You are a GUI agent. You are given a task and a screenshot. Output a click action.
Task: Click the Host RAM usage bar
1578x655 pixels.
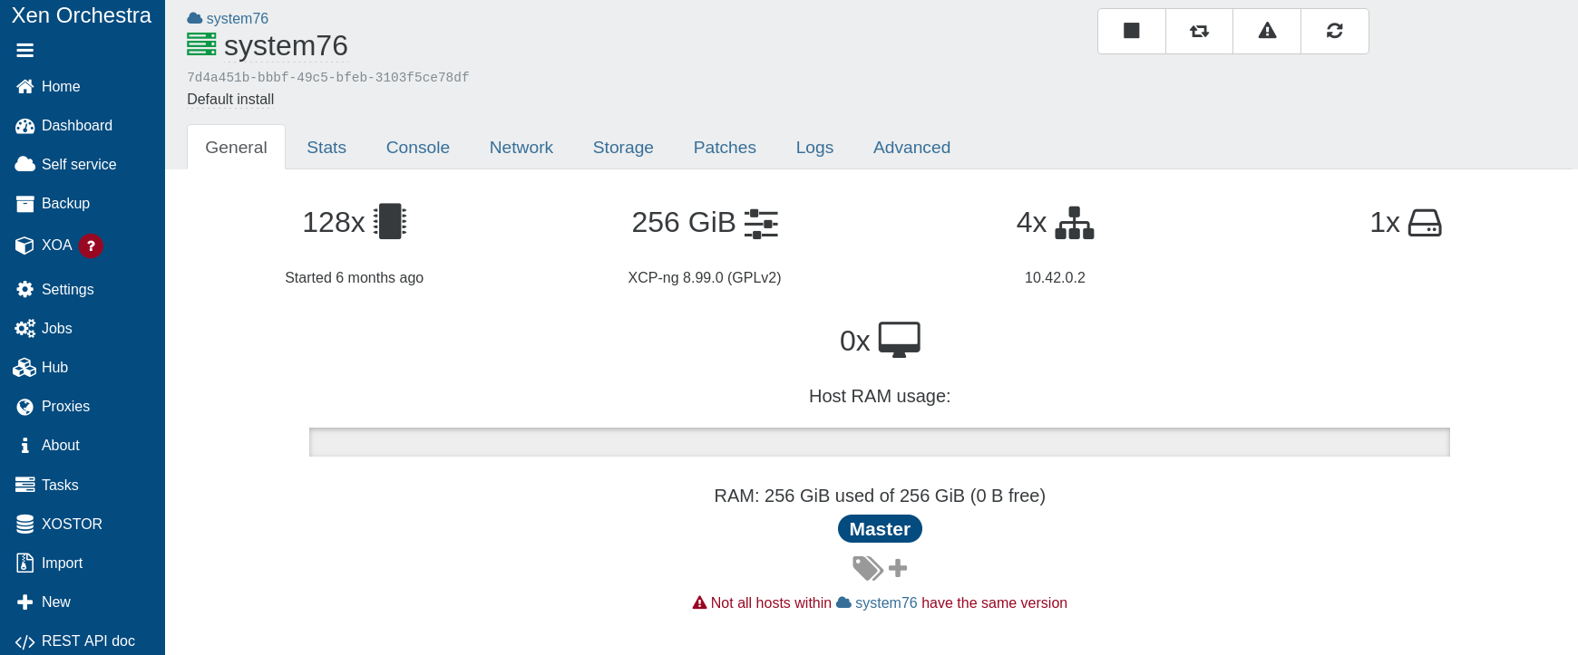click(879, 442)
